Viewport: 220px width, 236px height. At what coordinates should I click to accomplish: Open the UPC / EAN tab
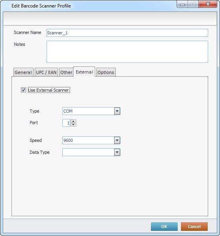pyautogui.click(x=46, y=72)
